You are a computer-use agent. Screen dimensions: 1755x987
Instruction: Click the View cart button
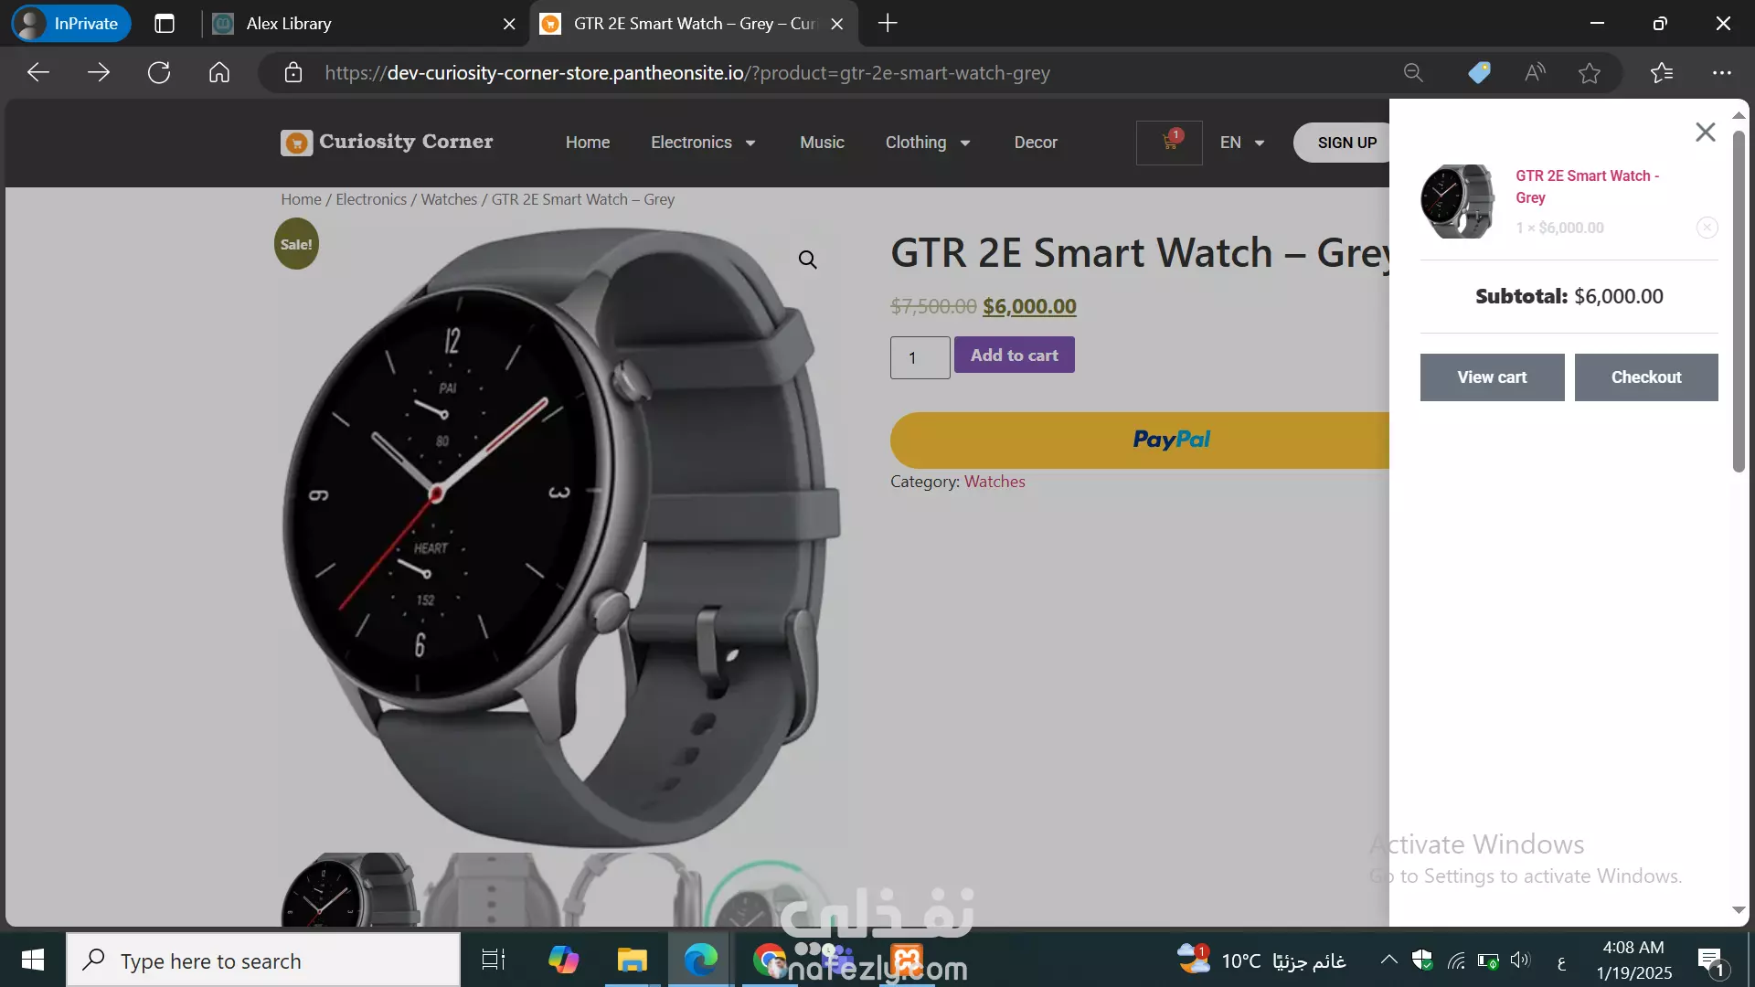point(1492,377)
